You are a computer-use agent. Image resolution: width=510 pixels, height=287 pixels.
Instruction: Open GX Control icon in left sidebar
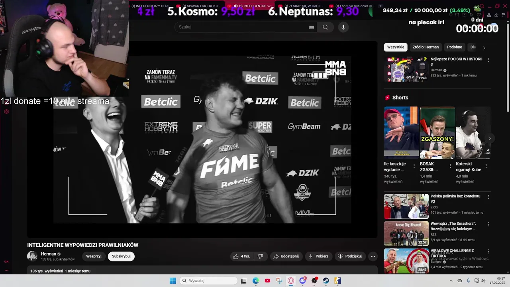click(6, 112)
